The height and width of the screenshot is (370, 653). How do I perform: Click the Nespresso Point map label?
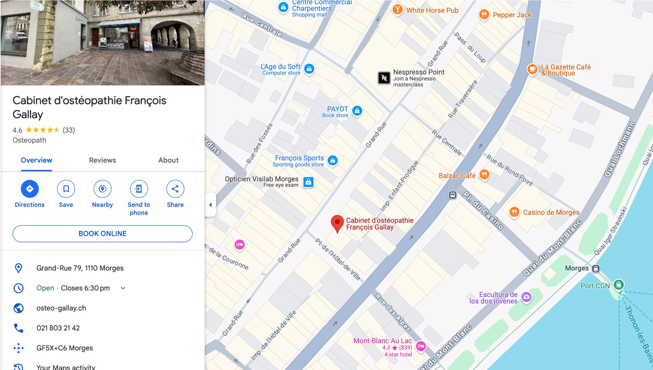point(419,72)
